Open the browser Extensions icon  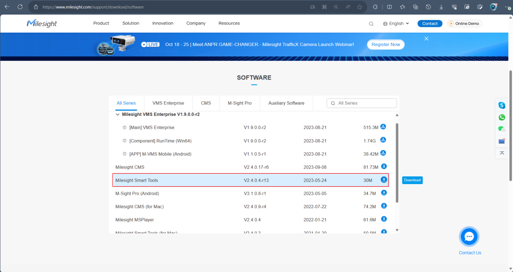pyautogui.click(x=375, y=7)
